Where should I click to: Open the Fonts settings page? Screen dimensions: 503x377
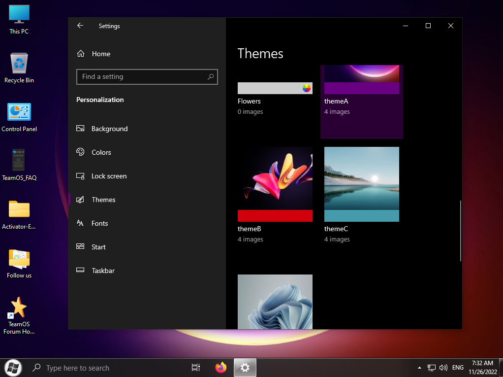coord(99,223)
